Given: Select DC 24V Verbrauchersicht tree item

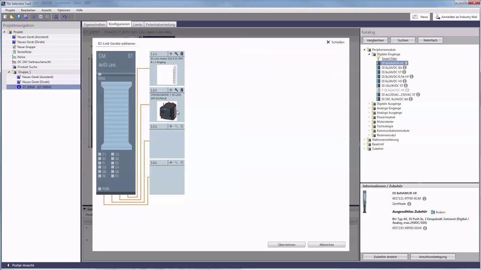Looking at the screenshot, I should pyautogui.click(x=34, y=62).
